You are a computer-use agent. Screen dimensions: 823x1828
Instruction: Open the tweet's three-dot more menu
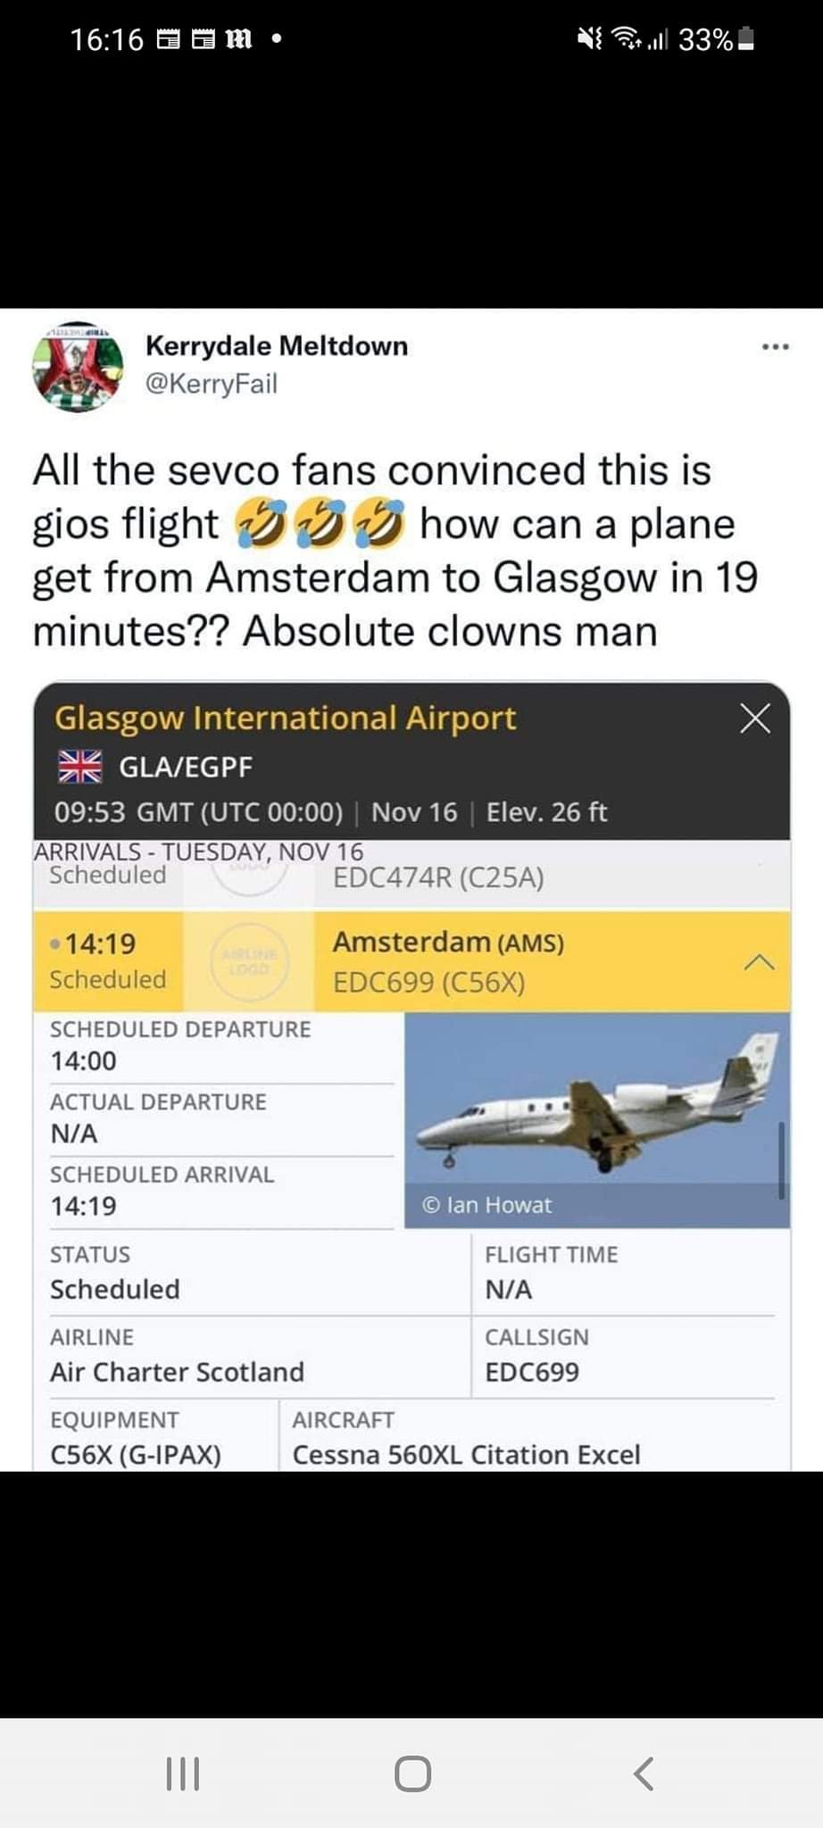(775, 346)
